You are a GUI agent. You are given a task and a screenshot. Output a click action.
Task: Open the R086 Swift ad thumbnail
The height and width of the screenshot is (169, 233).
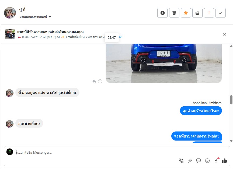(x=10, y=34)
